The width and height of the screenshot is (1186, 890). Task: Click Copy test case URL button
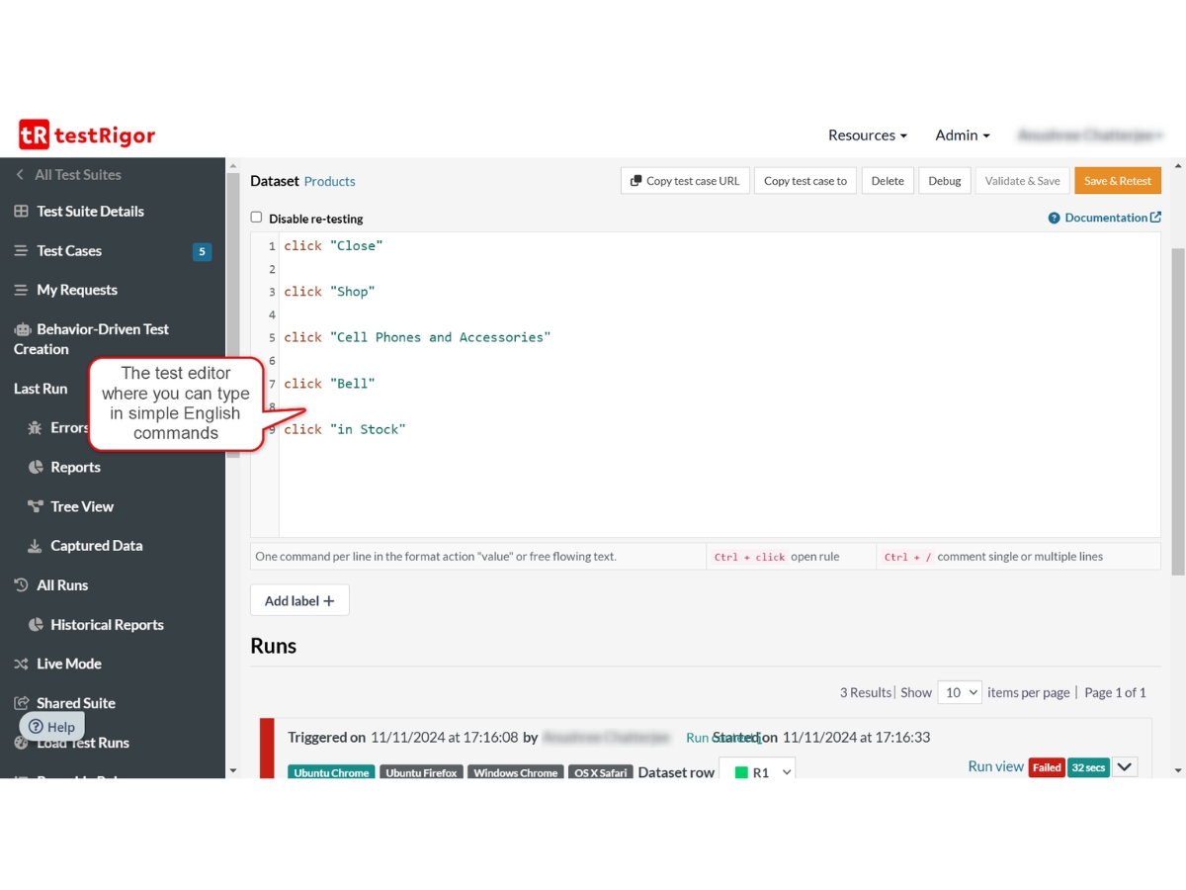click(x=685, y=181)
